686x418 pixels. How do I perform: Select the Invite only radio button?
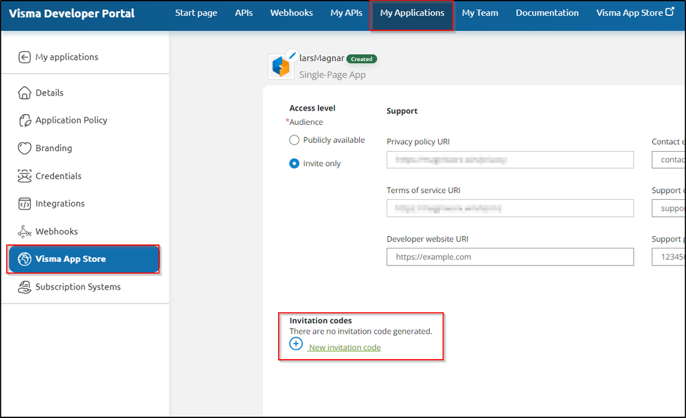pyautogui.click(x=294, y=163)
